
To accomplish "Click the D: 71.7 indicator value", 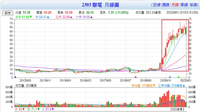I will point(34,109).
